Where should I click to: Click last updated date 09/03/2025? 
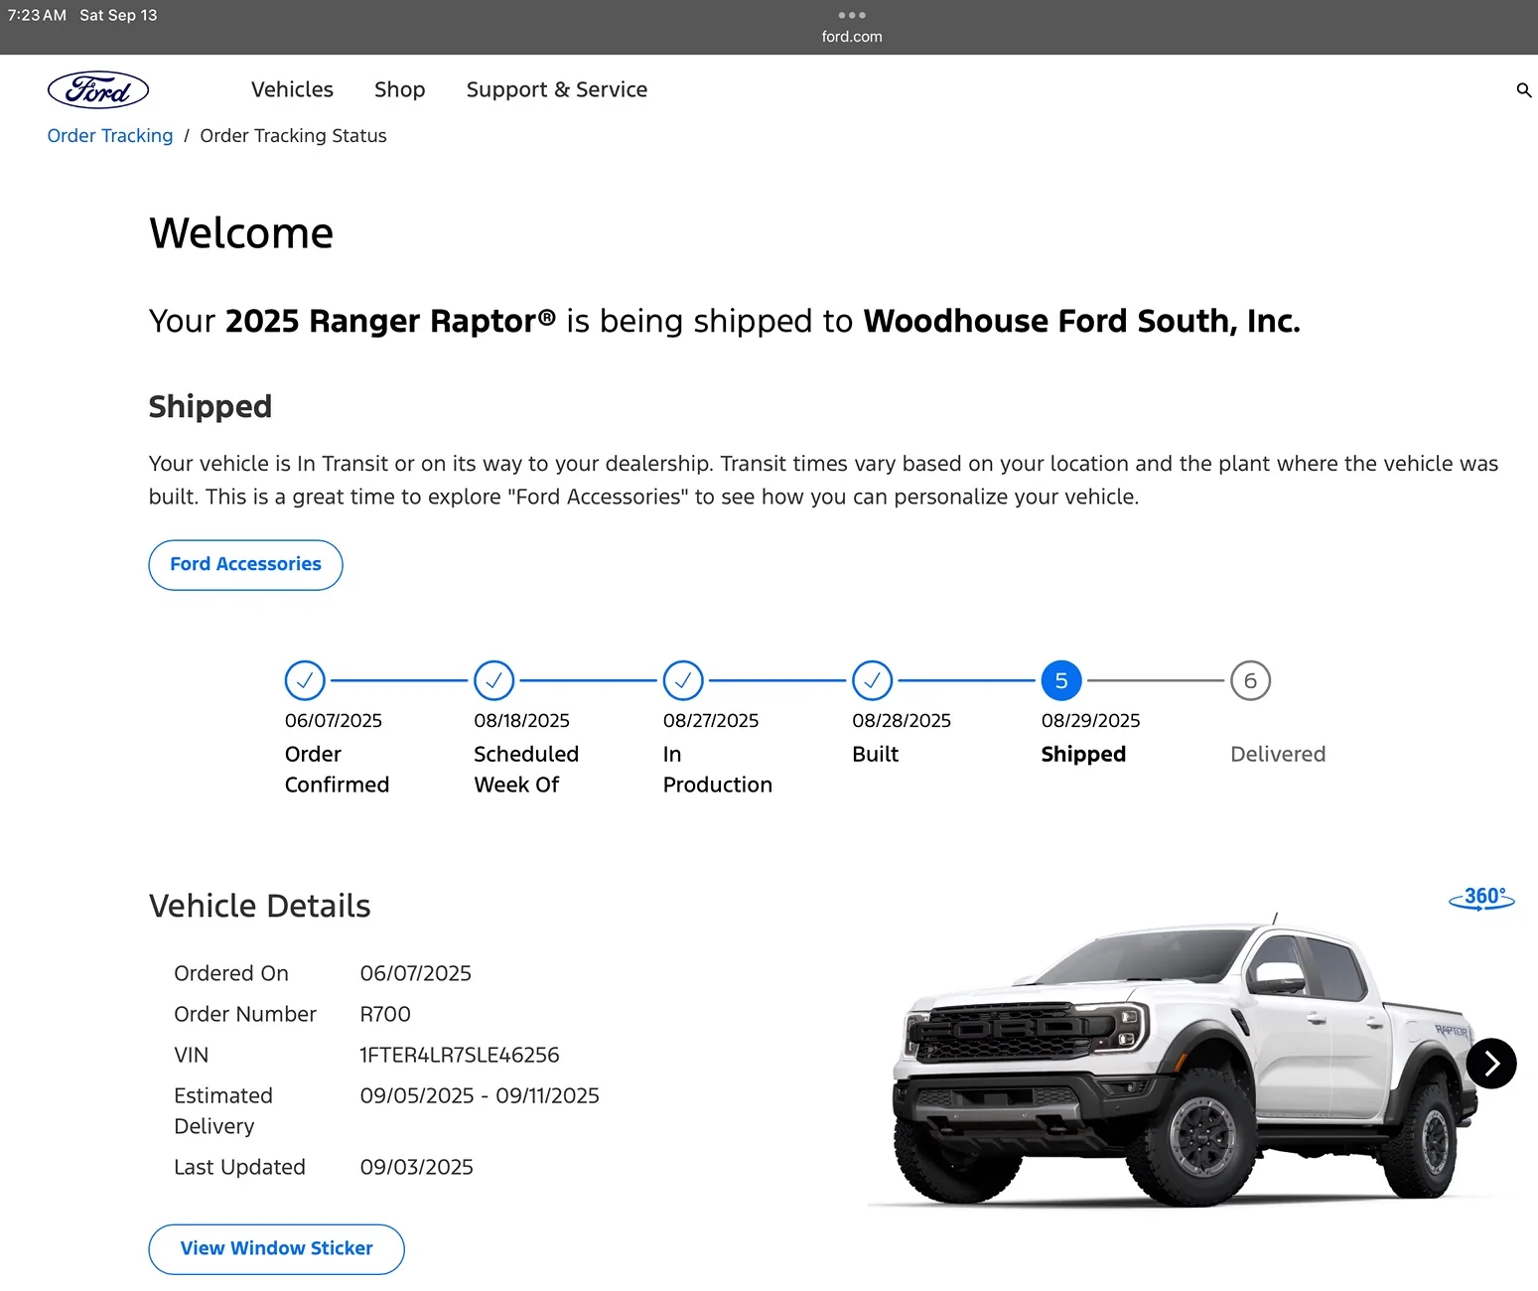pos(416,1167)
